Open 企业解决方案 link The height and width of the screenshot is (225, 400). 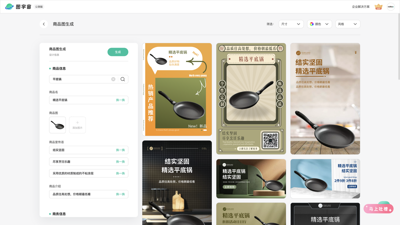click(361, 7)
